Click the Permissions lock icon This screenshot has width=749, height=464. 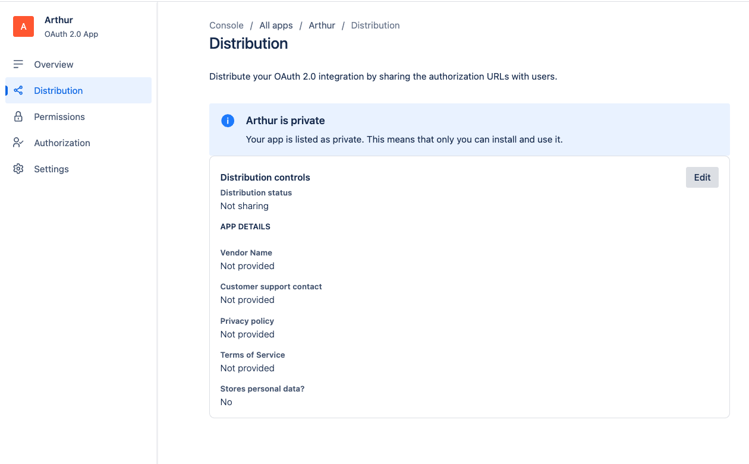point(18,116)
